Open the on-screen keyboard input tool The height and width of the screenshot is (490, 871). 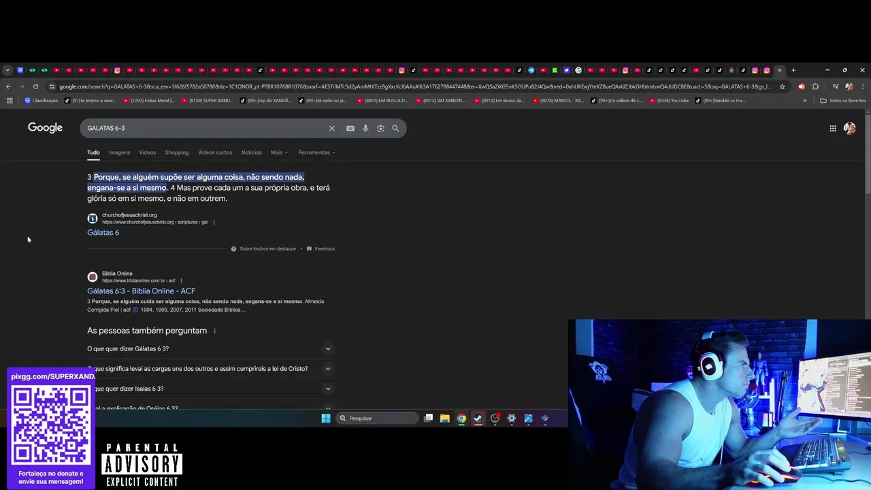[350, 128]
